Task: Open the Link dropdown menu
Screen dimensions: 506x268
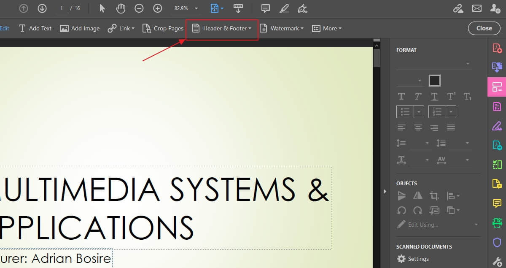Action: pyautogui.click(x=121, y=28)
